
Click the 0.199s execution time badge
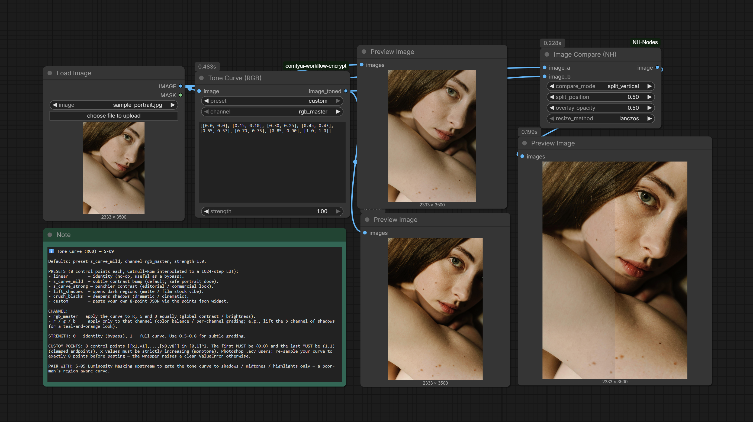[x=529, y=132]
